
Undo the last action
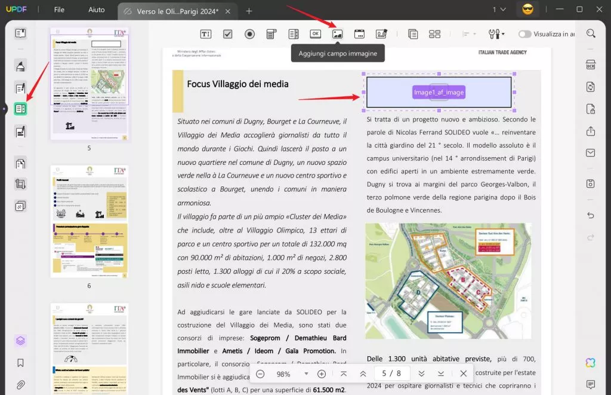coord(591,215)
